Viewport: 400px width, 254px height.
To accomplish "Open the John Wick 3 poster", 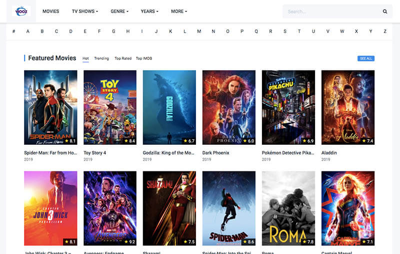I will click(50, 208).
